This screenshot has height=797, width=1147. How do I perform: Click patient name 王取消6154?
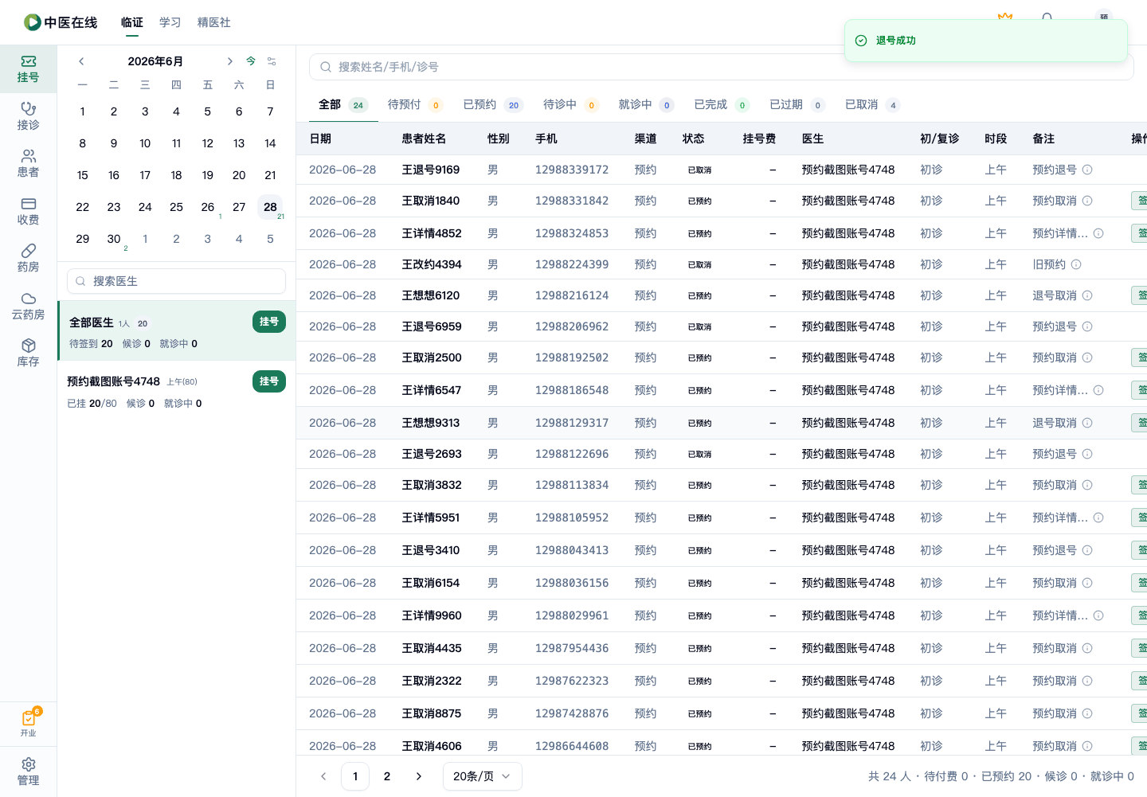pos(431,583)
